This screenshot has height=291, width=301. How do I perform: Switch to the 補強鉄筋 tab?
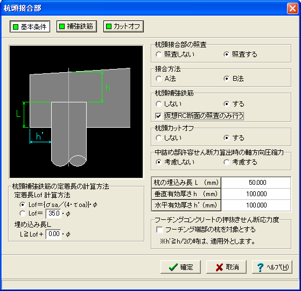click(x=76, y=26)
